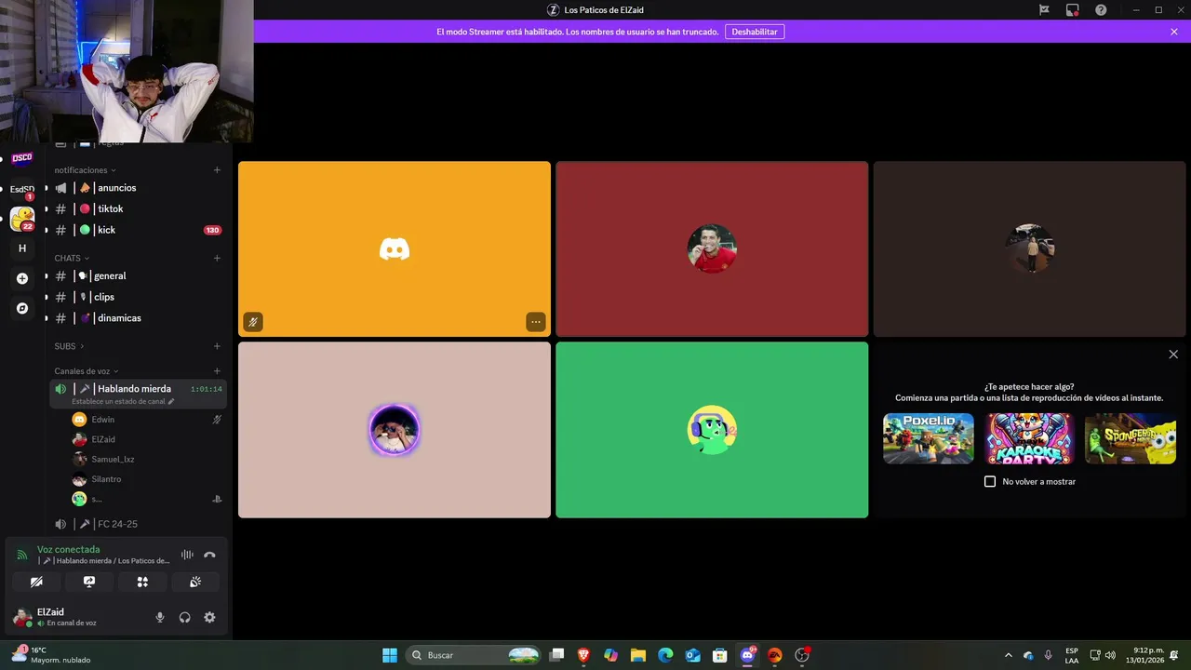Check No volver a mostrar box
Image resolution: width=1191 pixels, height=670 pixels.
tap(990, 482)
